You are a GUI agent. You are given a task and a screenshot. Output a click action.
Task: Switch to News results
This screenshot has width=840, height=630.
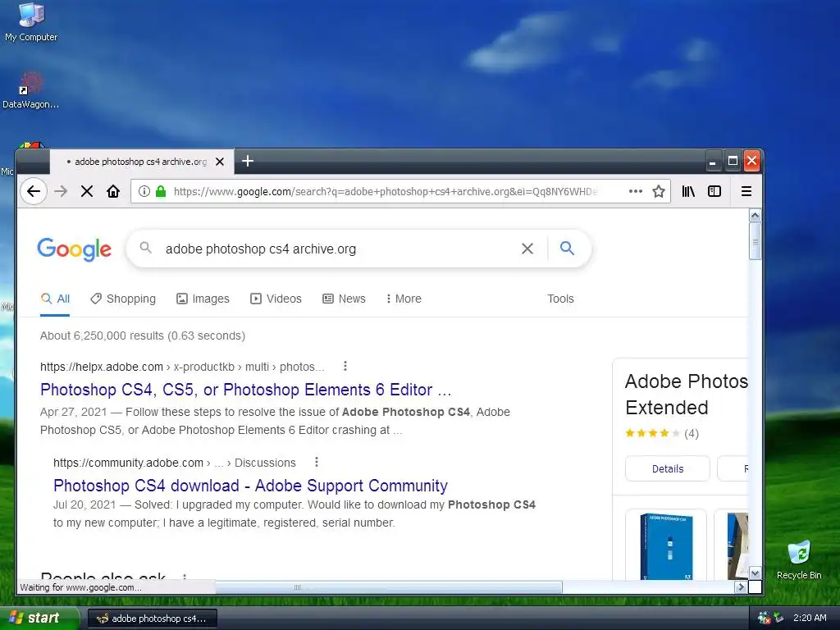click(344, 299)
